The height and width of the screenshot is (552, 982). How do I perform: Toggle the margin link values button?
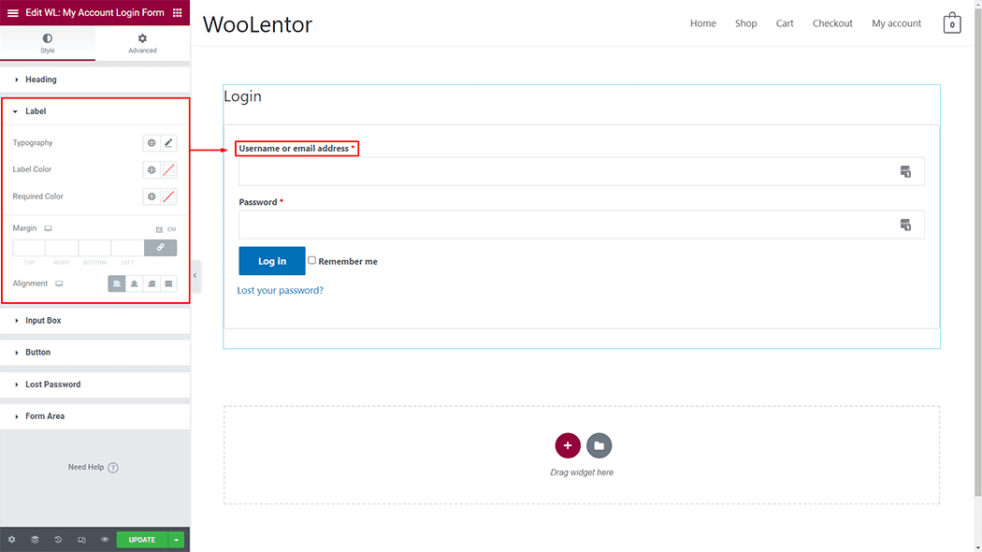160,248
